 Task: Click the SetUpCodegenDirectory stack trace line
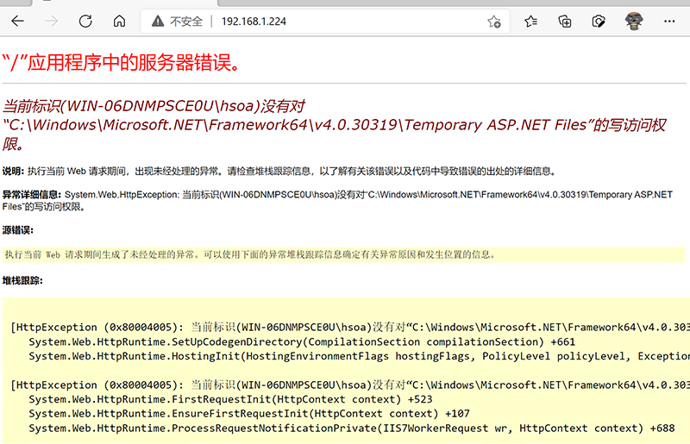[302, 342]
